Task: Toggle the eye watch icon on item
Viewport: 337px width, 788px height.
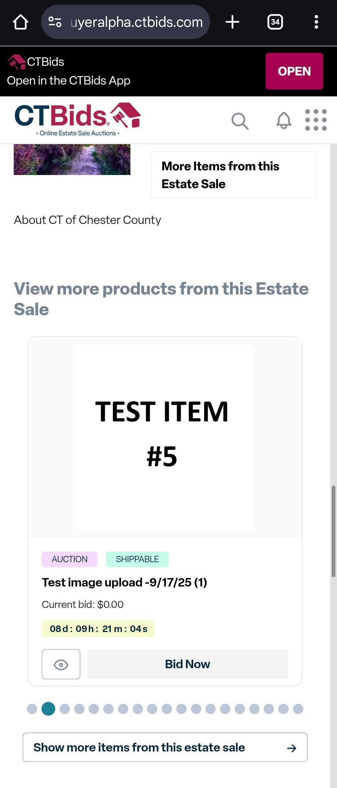Action: click(61, 664)
